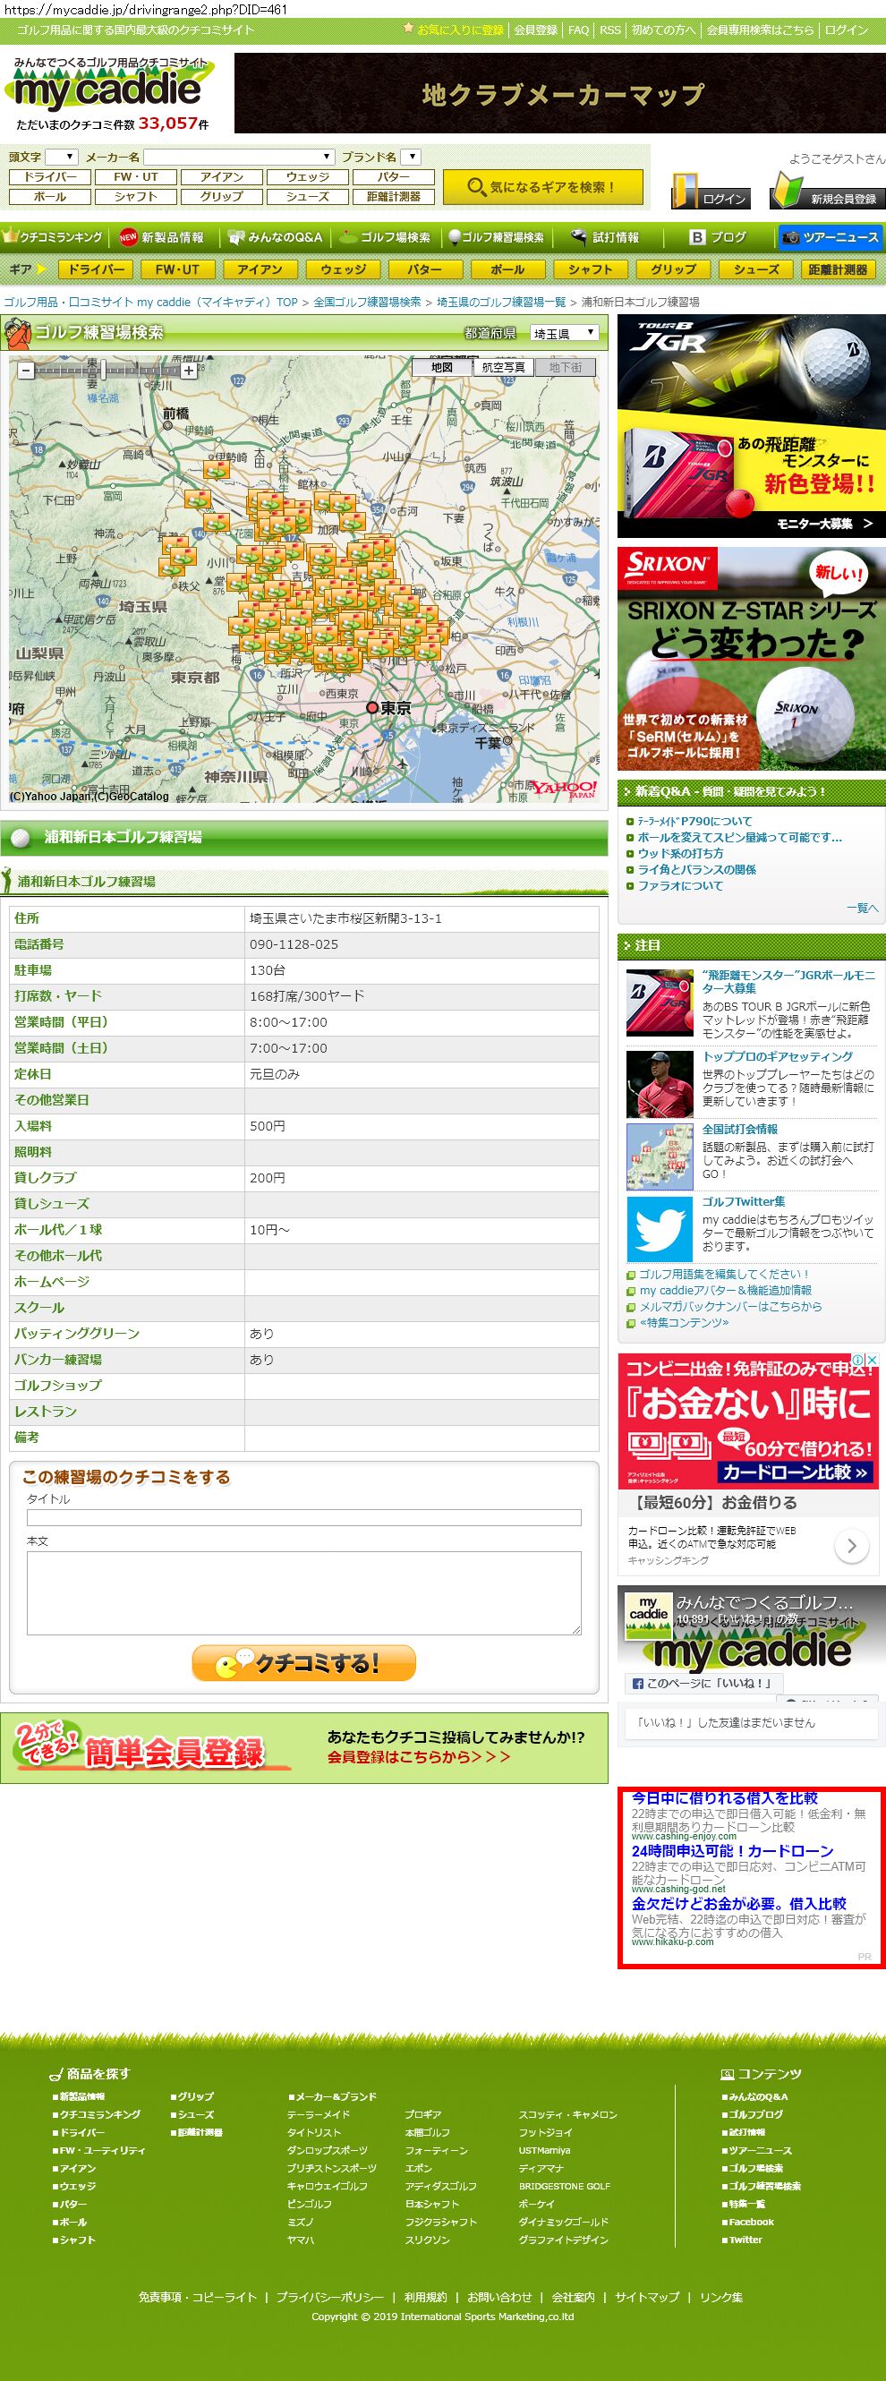
Task: Click the footer Facebook link
Action: 750,2222
